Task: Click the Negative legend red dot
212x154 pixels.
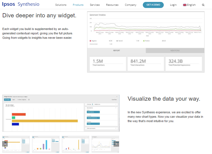Action: (90, 41)
